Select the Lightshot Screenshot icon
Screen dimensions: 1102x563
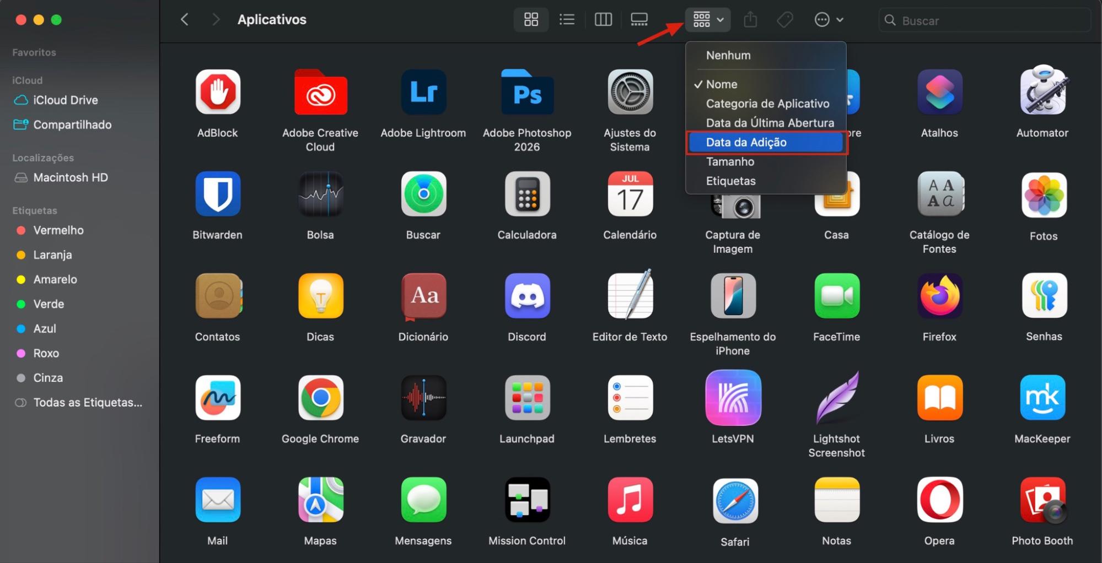pos(837,397)
